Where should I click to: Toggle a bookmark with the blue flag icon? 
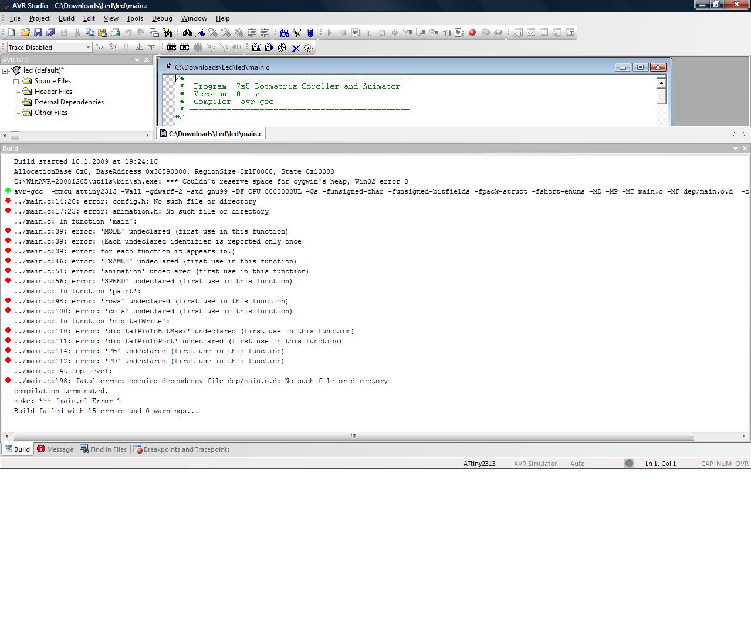200,33
